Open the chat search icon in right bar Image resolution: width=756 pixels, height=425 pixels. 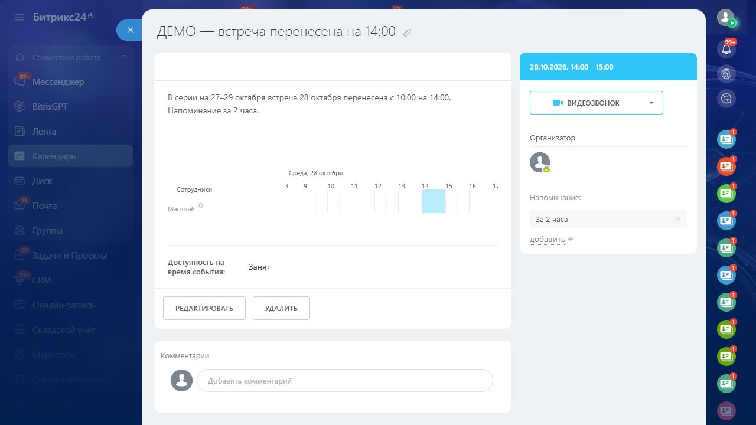(x=726, y=99)
